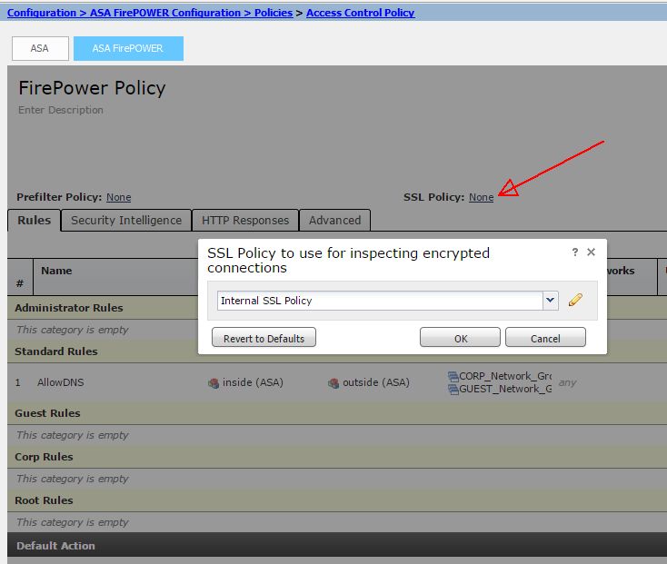Image resolution: width=667 pixels, height=564 pixels.
Task: Click the Administrator Rules category header
Action: [69, 308]
